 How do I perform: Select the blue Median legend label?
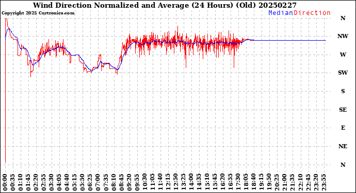click(281, 13)
